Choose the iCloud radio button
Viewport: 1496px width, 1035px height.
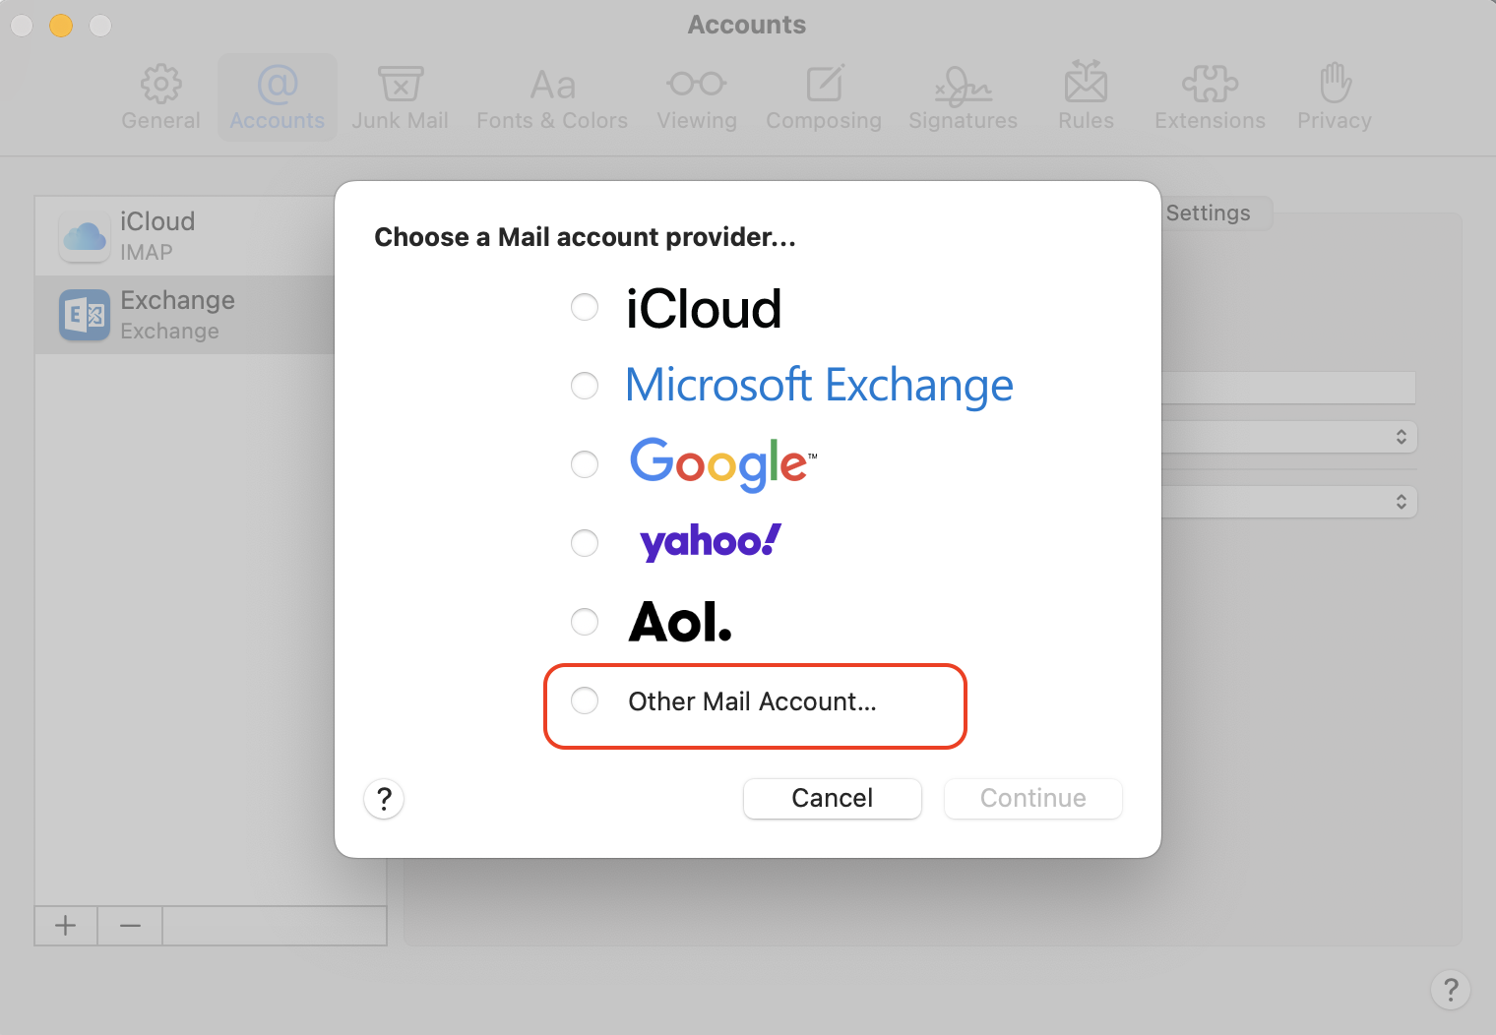click(585, 307)
